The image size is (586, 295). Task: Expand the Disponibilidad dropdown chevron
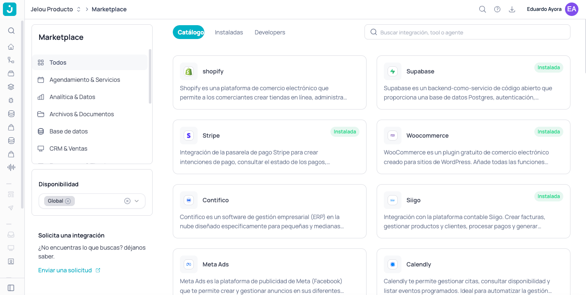(137, 201)
